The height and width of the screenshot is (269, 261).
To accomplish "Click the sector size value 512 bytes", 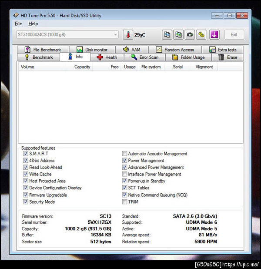I will [101, 242].
